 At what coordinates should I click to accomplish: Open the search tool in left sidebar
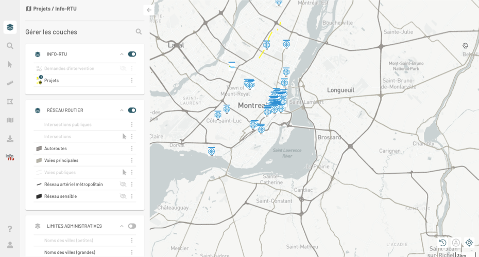tap(10, 46)
